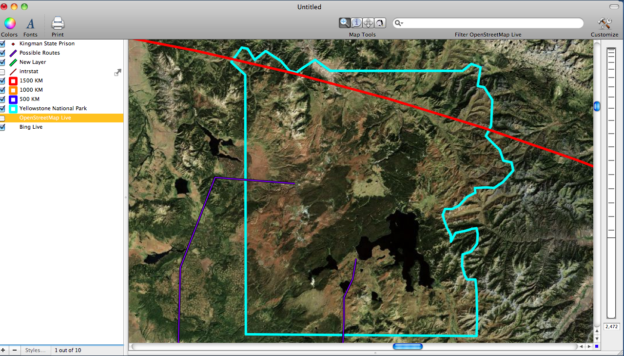Open the search filter options menu
Viewport: 624px width, 356px height.
pos(398,23)
